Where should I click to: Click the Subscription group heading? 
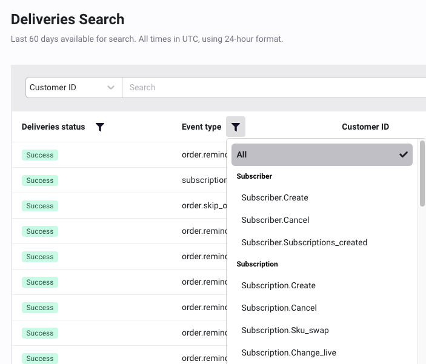point(257,264)
